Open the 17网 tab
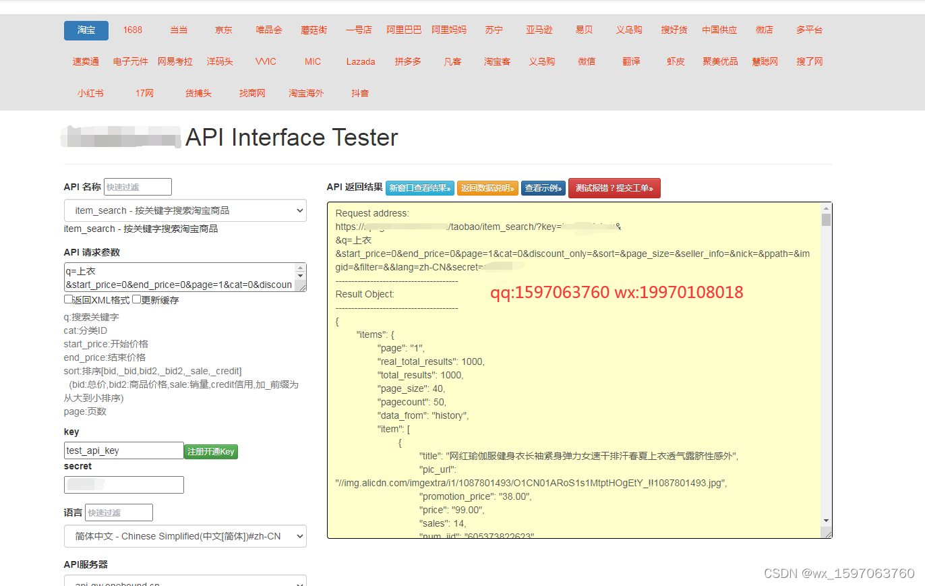The width and height of the screenshot is (925, 586). [144, 94]
